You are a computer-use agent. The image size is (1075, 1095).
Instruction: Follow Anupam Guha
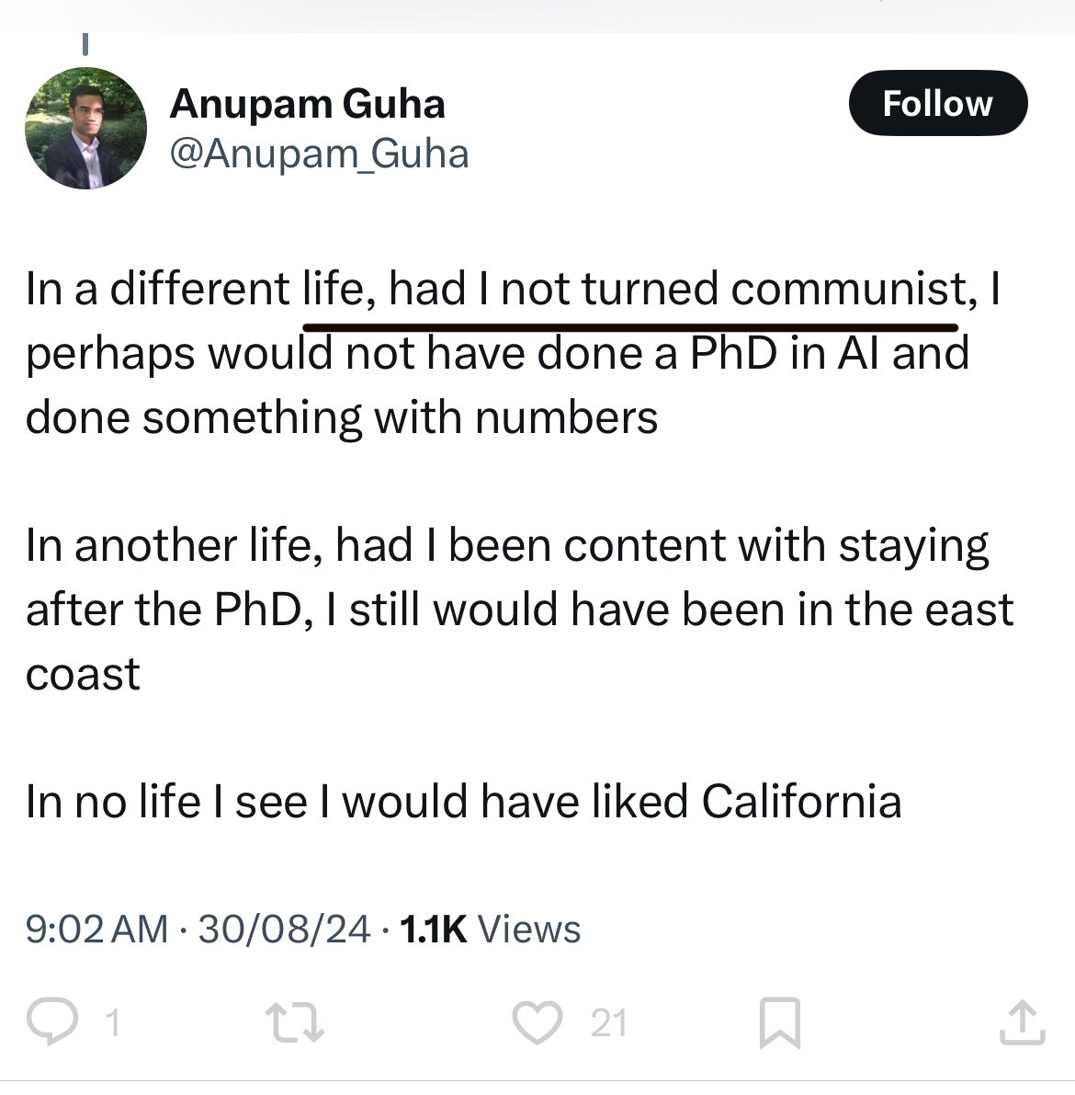(x=937, y=103)
